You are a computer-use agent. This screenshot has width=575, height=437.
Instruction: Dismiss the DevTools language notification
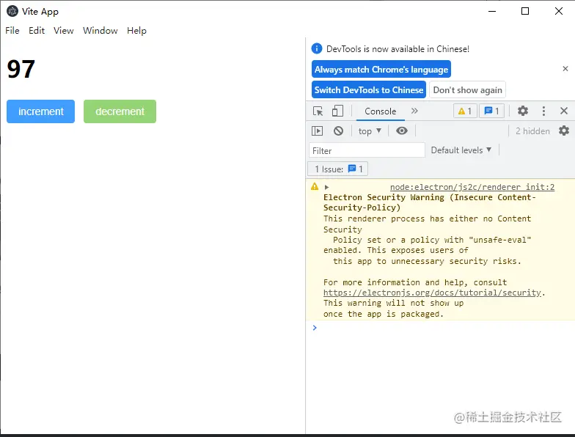[565, 69]
